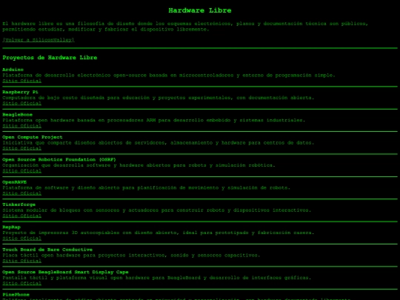Image resolution: width=400 pixels, height=300 pixels.
Task: Click the Volver a SiliconValley link
Action: [39, 40]
